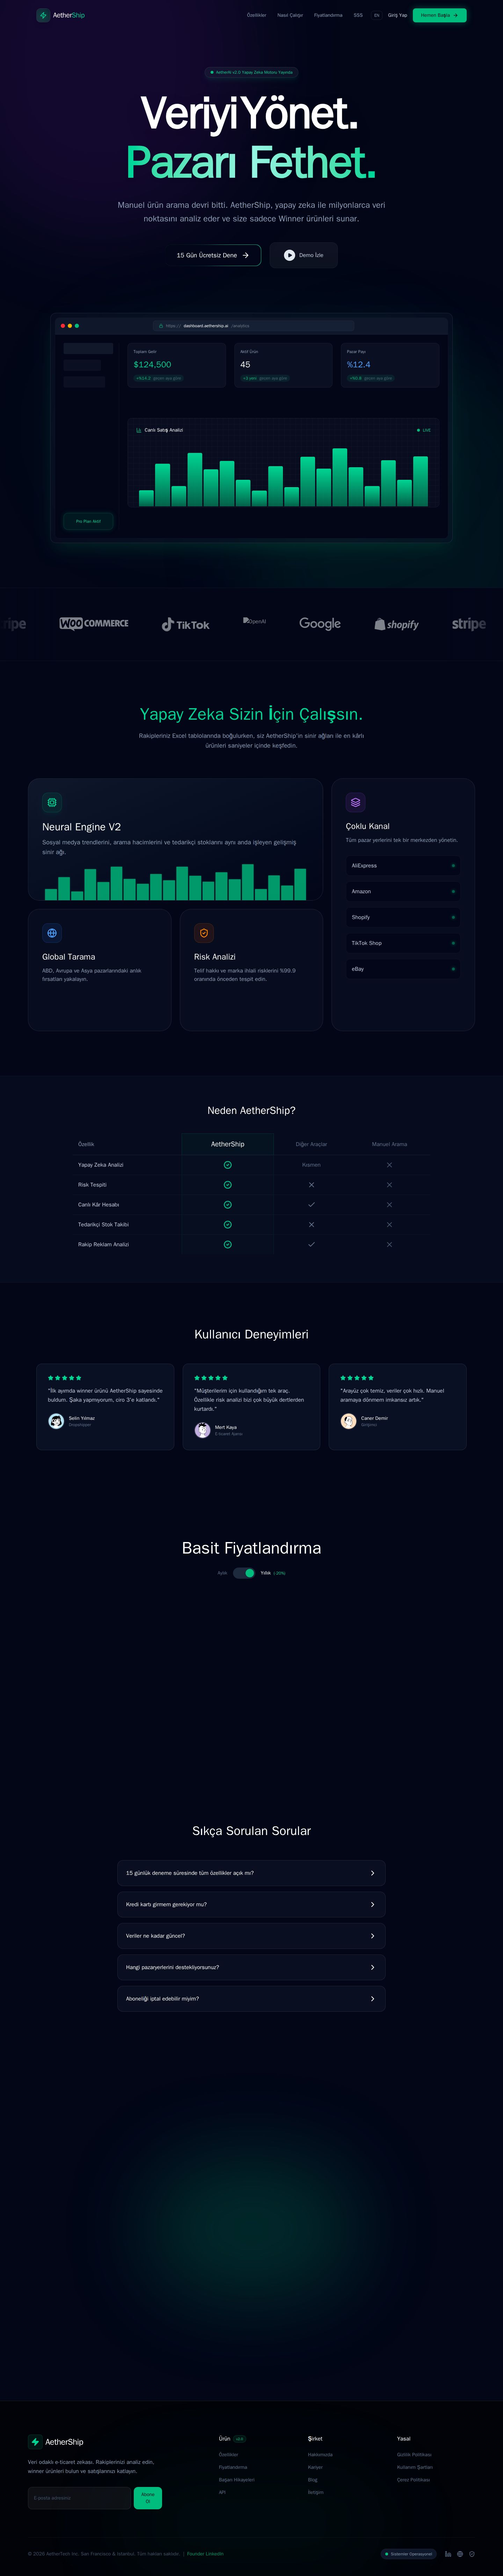Viewport: 503px width, 2576px height.
Task: Select the Yıllık billing option label
Action: coord(266,1573)
